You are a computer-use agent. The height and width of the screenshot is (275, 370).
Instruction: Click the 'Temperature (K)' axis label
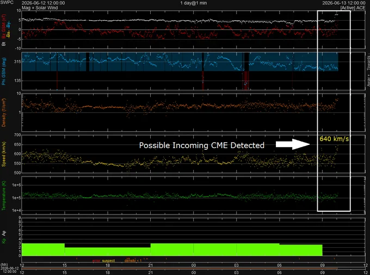click(x=4, y=195)
